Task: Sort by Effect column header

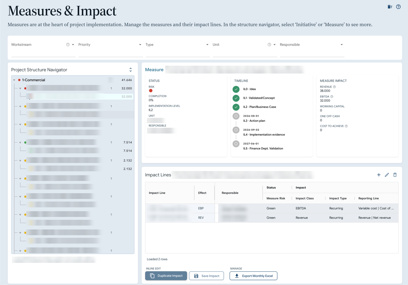Action: pos(202,193)
